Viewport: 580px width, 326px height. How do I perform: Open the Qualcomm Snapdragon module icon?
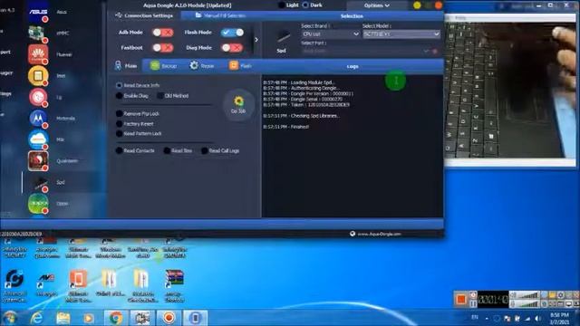point(38,161)
